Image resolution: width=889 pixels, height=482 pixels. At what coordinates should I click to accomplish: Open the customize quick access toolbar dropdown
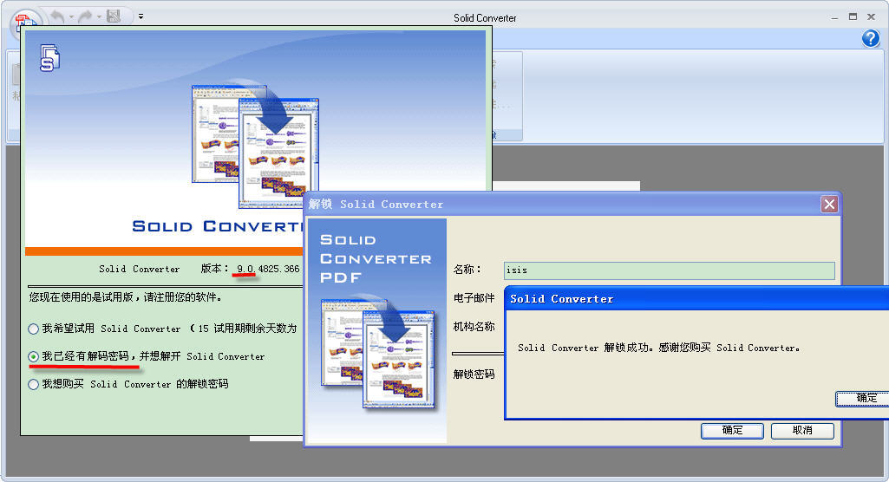(141, 16)
